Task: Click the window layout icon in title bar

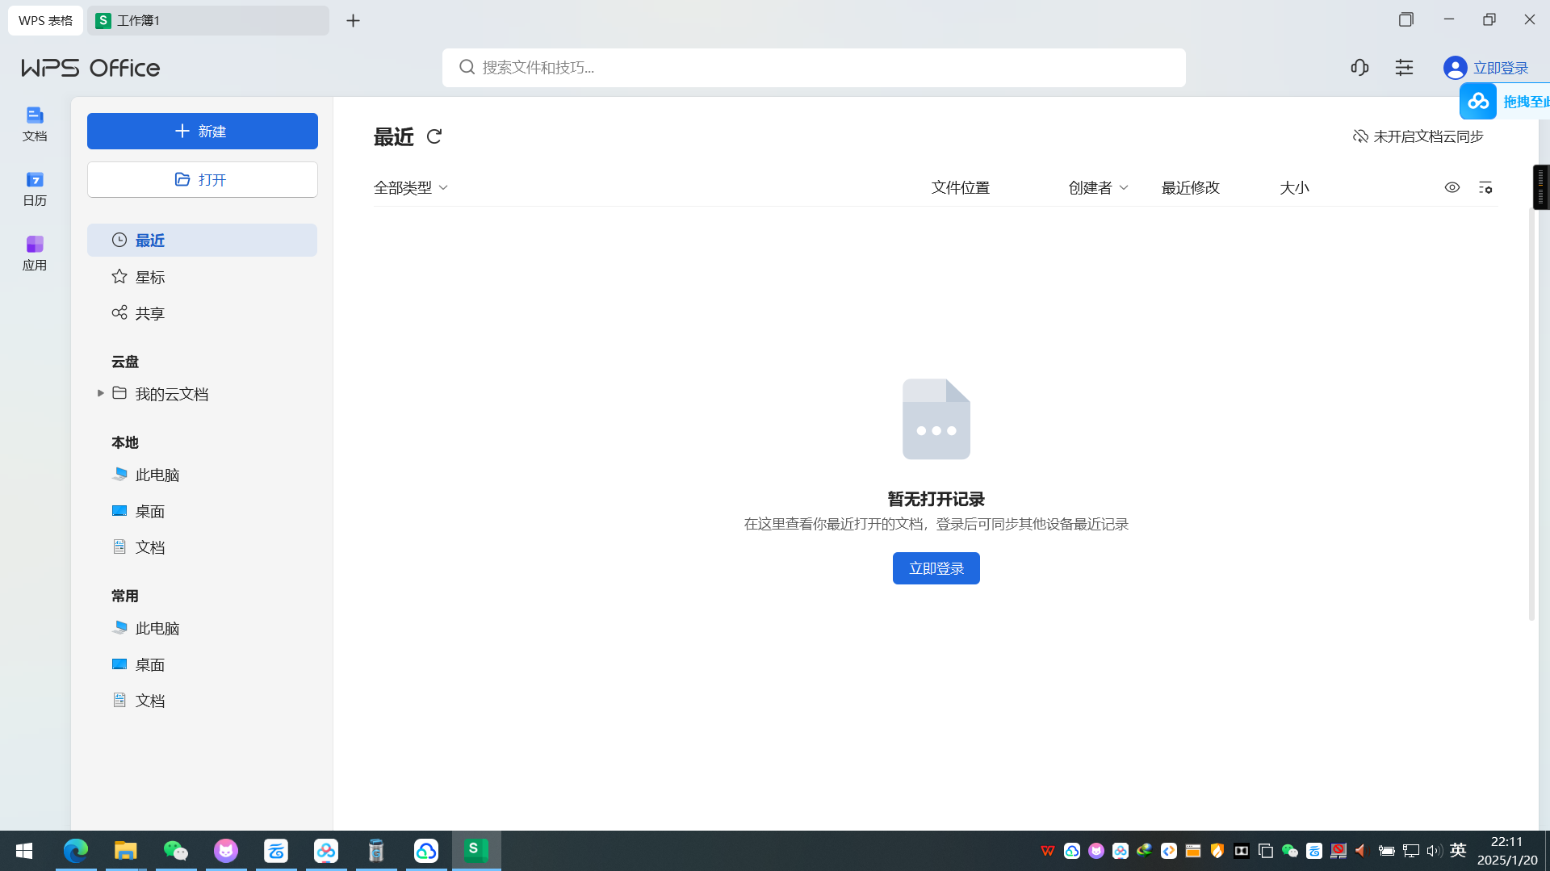Action: tap(1406, 19)
